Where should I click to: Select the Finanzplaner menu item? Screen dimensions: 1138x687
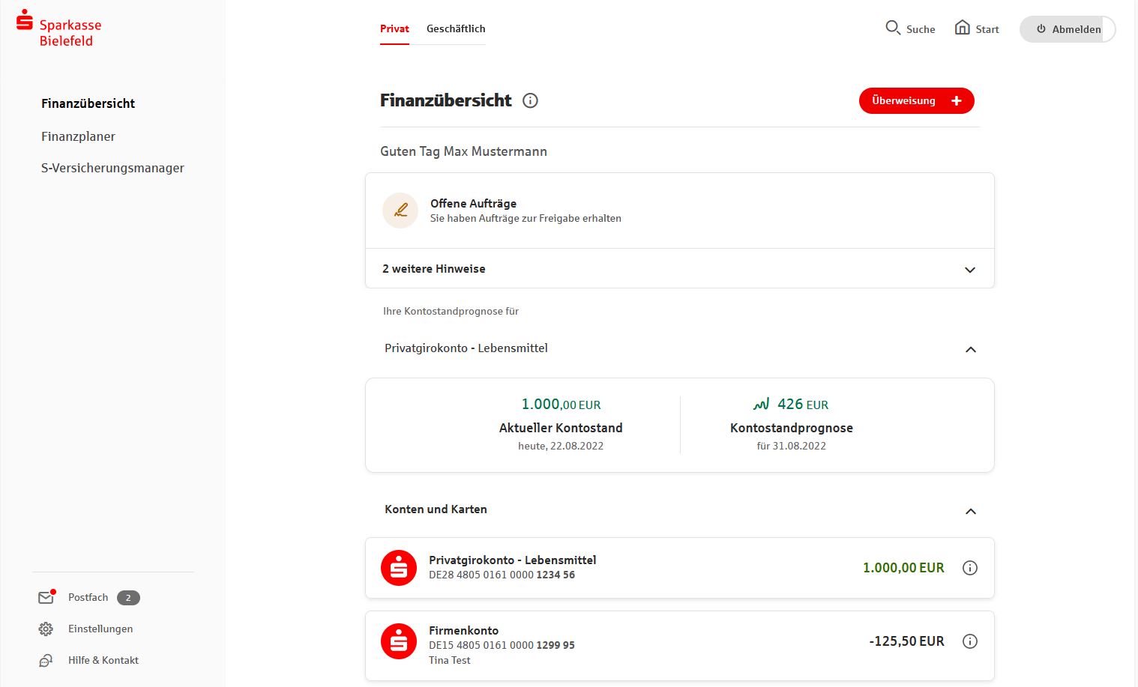pos(78,136)
